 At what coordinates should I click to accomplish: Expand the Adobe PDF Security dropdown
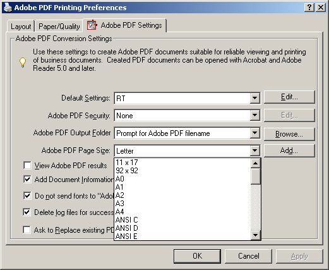pos(254,115)
